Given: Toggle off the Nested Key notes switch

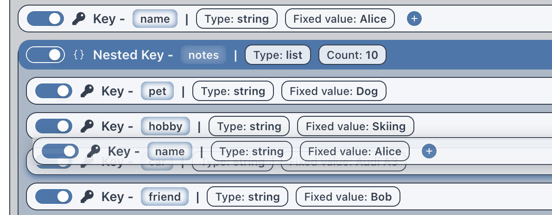Looking at the screenshot, I should [x=45, y=55].
